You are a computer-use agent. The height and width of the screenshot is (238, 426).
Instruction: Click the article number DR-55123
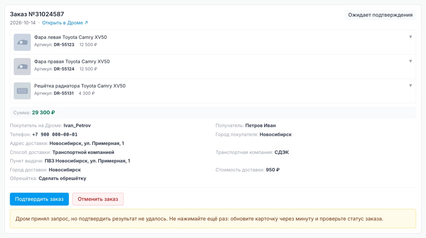pyautogui.click(x=64, y=45)
